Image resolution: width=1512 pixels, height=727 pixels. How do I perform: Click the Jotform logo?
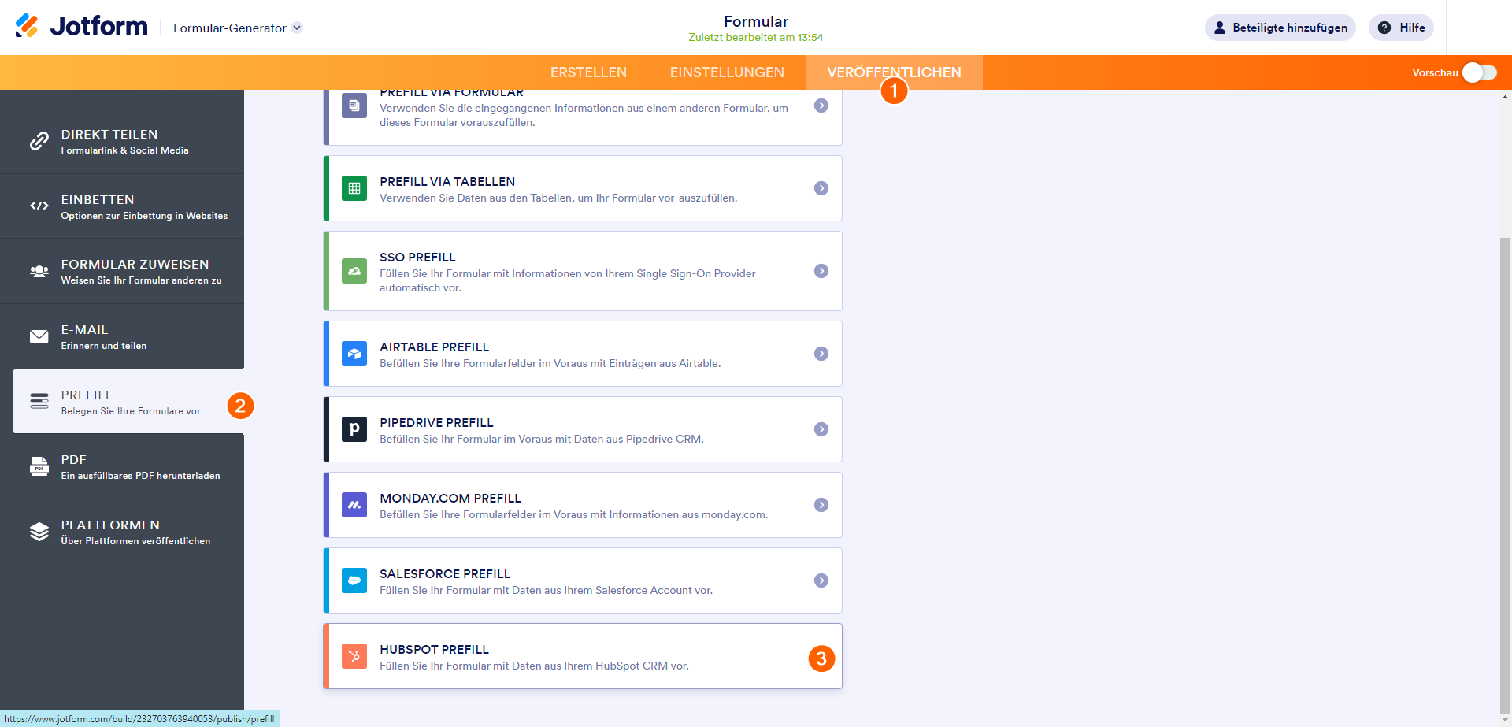(81, 27)
